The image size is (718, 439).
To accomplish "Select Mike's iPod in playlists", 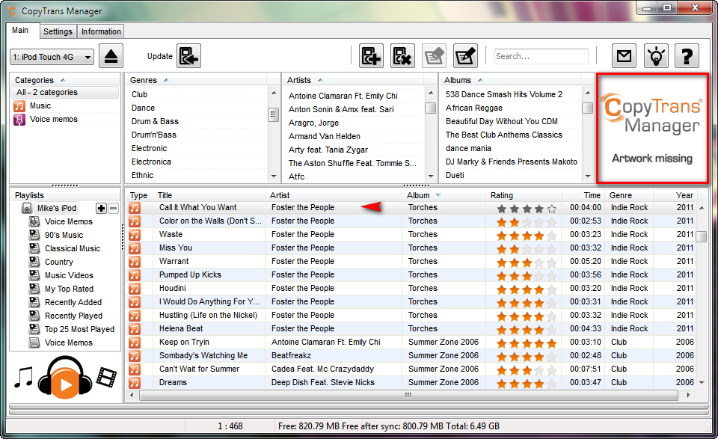I will 57,208.
